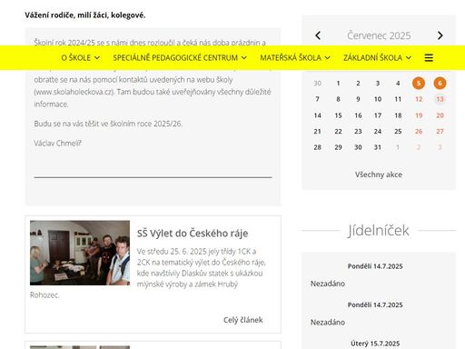
Task: Click the Červenec 2025 month heading
Action: (x=379, y=35)
